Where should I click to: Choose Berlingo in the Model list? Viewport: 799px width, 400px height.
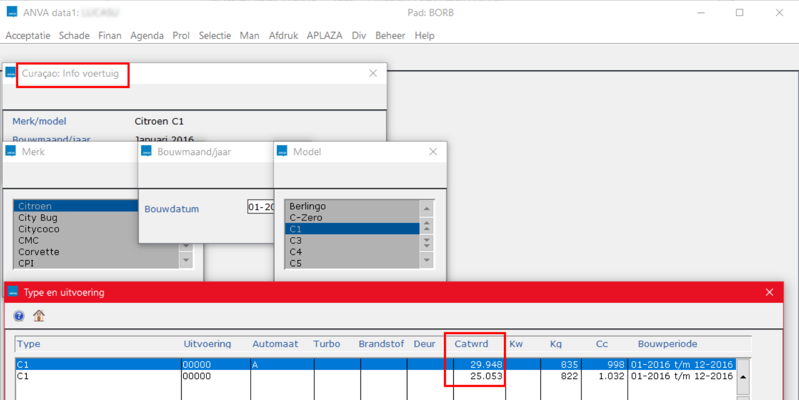pyautogui.click(x=307, y=206)
